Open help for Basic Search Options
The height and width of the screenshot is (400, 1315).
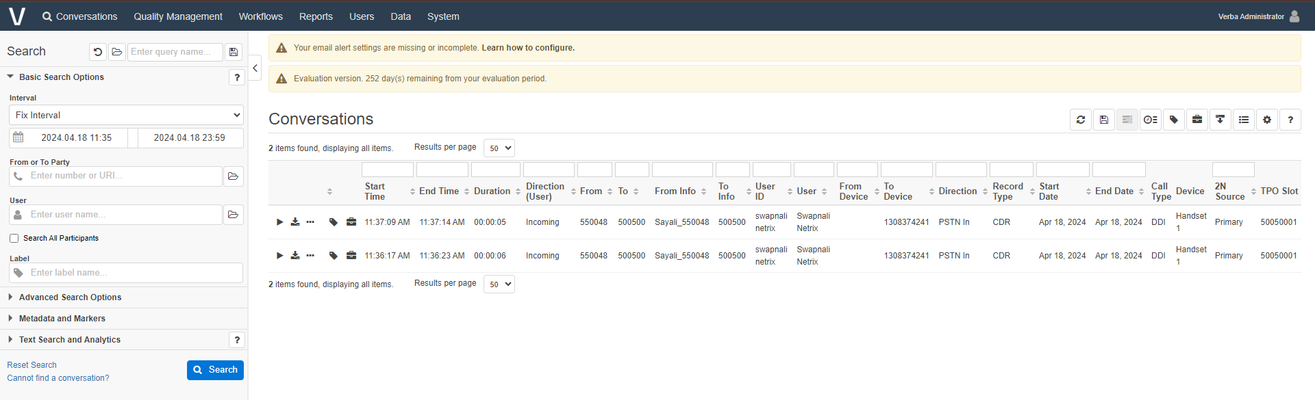237,77
